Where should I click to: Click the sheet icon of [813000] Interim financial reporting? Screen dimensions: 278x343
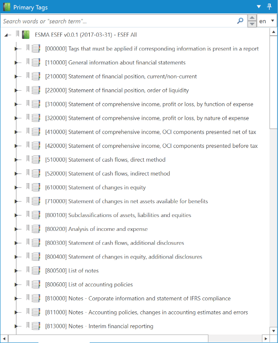pyautogui.click(x=36, y=326)
